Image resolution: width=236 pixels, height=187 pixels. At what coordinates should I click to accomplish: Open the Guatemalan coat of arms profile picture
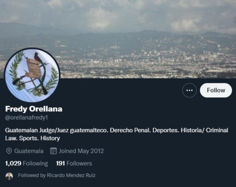click(x=32, y=75)
